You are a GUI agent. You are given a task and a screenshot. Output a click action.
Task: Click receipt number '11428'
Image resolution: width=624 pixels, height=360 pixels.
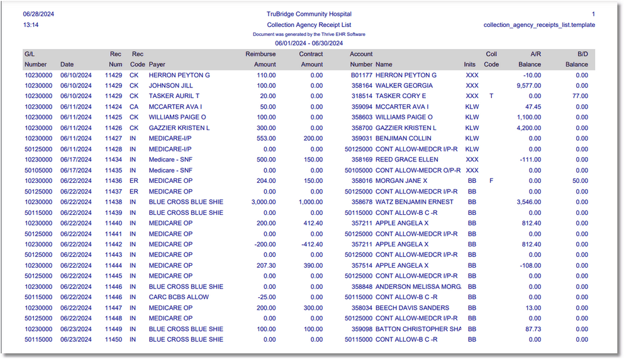click(x=113, y=149)
